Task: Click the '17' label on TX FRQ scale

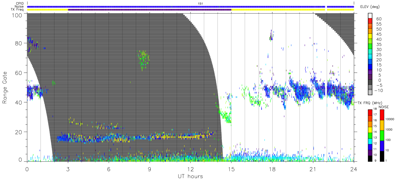Action: [376, 115]
